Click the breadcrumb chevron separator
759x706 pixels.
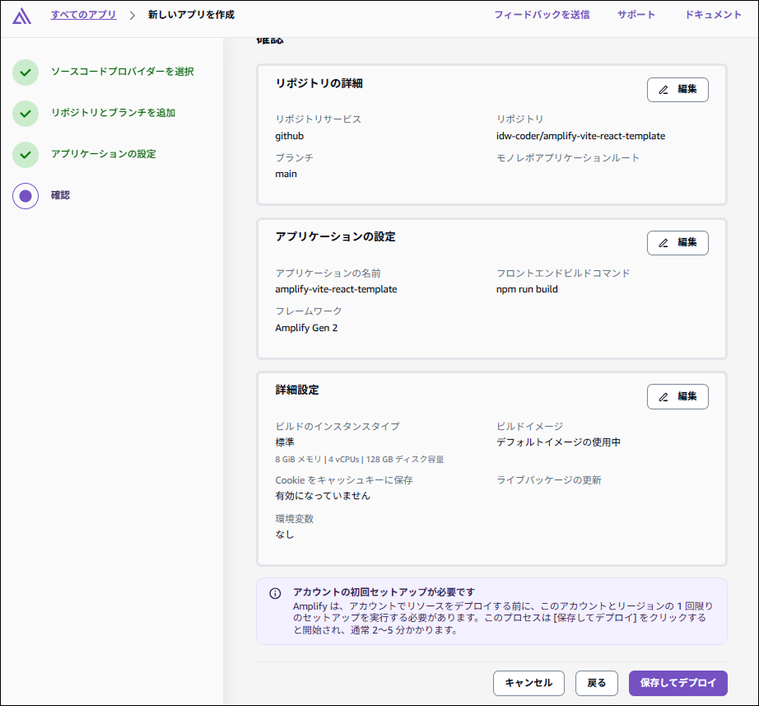pyautogui.click(x=133, y=15)
